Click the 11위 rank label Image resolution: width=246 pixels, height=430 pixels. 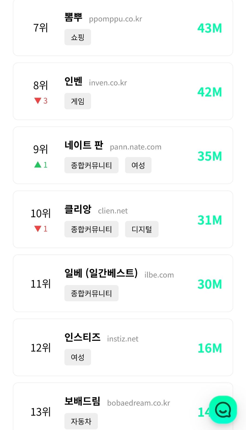pos(40,284)
